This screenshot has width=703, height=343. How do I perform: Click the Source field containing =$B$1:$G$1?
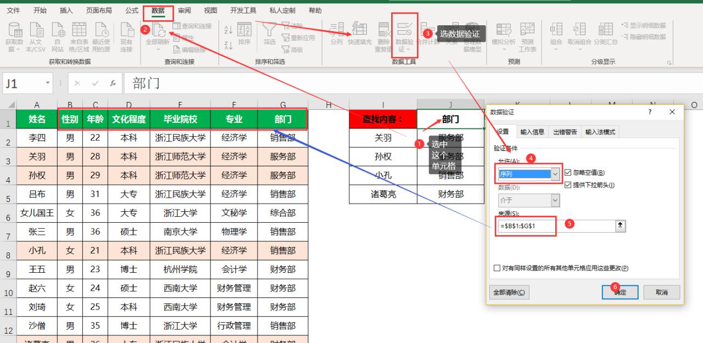[556, 226]
